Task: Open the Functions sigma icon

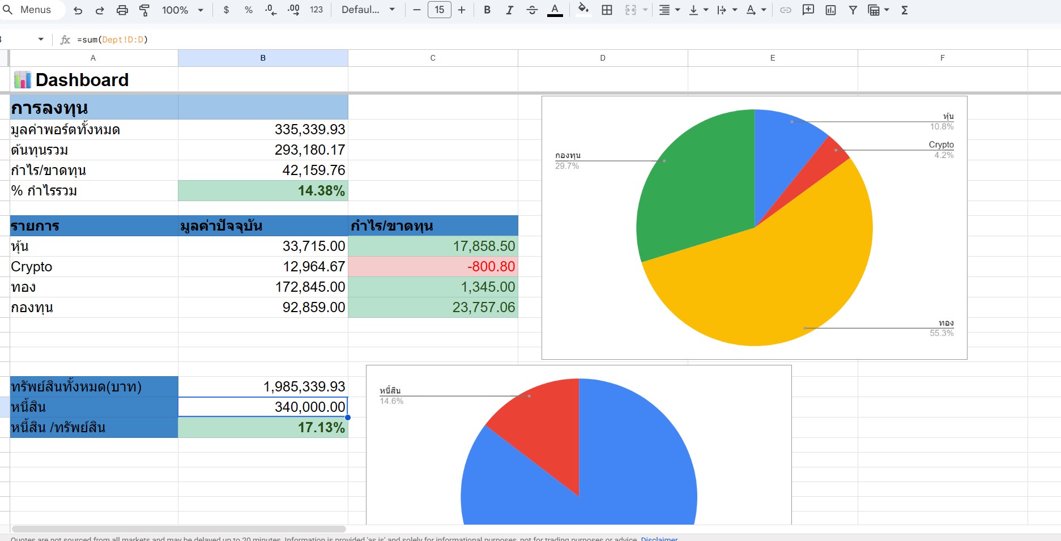Action: point(905,10)
